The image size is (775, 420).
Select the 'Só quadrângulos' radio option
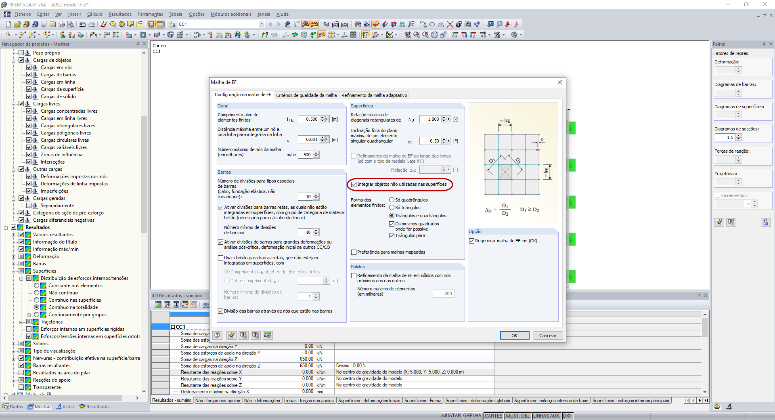[x=392, y=200]
